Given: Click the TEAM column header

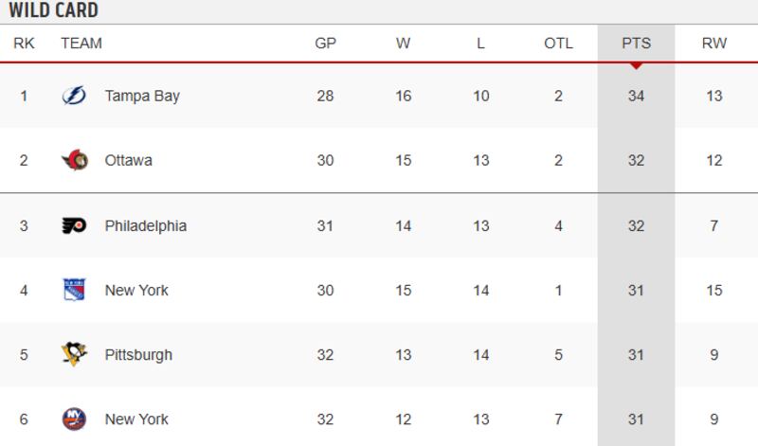Looking at the screenshot, I should click(x=81, y=44).
